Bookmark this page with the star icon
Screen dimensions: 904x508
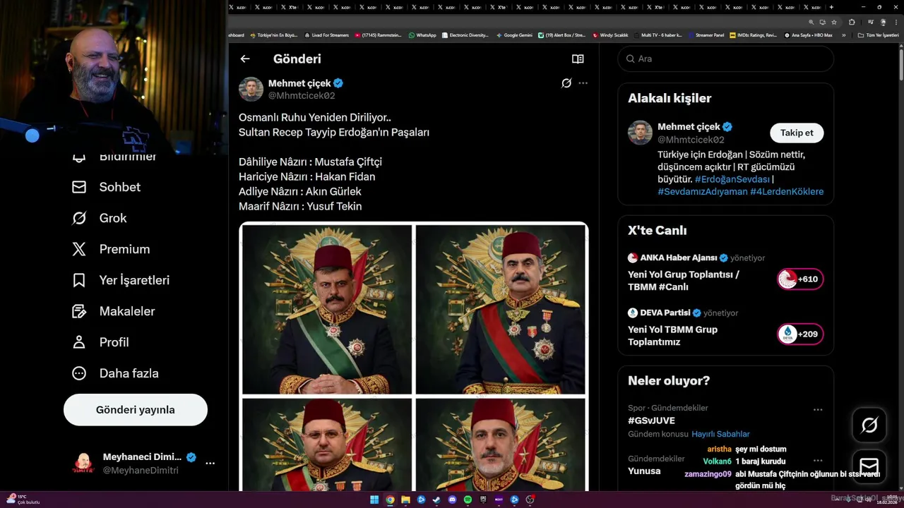[x=834, y=22]
